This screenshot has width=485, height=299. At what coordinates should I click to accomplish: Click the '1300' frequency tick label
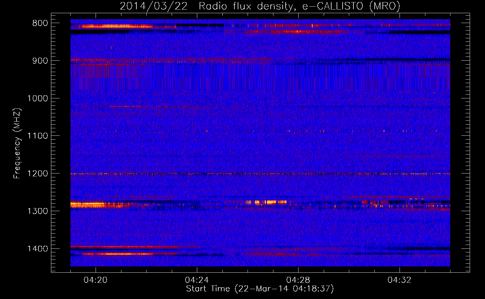click(x=38, y=211)
